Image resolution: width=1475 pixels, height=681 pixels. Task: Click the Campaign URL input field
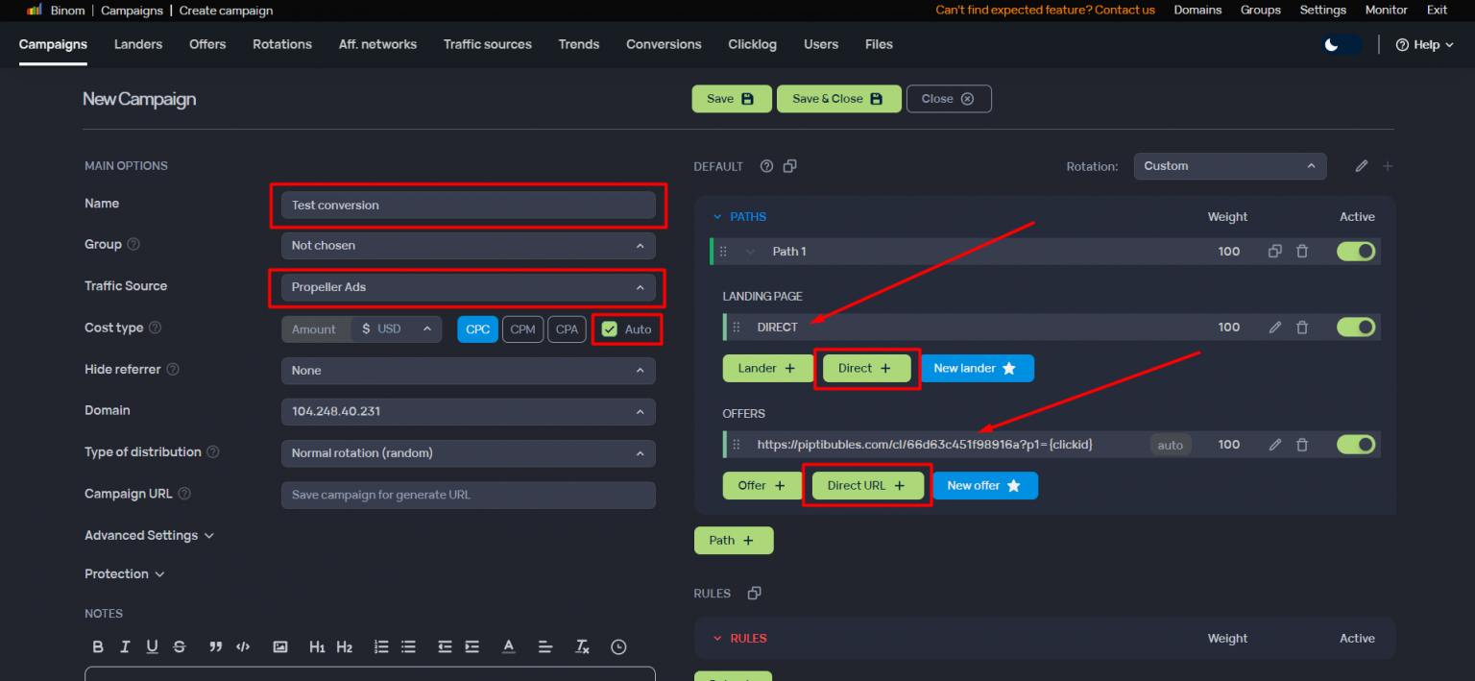point(468,495)
